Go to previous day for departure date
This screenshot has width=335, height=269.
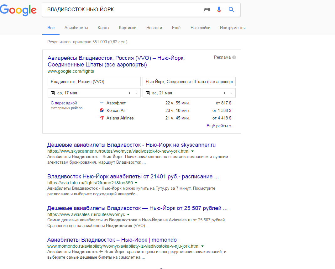[x=129, y=93]
